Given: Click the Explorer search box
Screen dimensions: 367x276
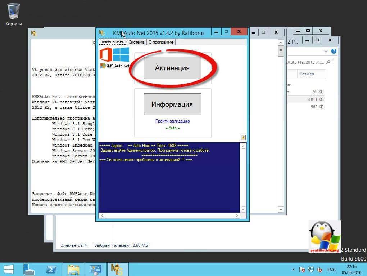Looking at the screenshot, I should 309,62.
